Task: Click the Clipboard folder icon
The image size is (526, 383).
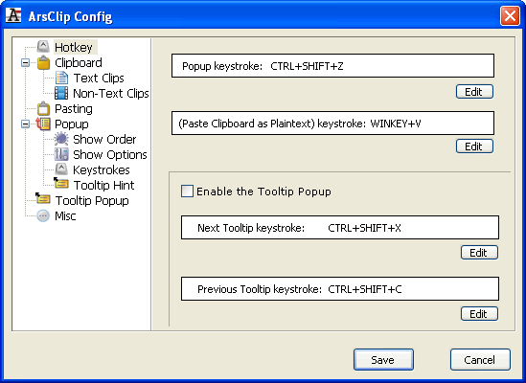Action: click(x=43, y=62)
